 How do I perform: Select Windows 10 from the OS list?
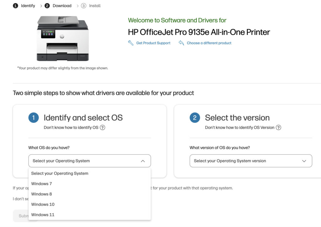tap(43, 204)
